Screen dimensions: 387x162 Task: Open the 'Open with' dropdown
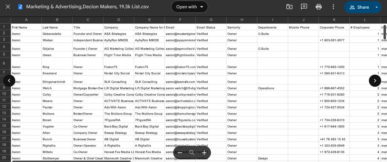coord(190,7)
